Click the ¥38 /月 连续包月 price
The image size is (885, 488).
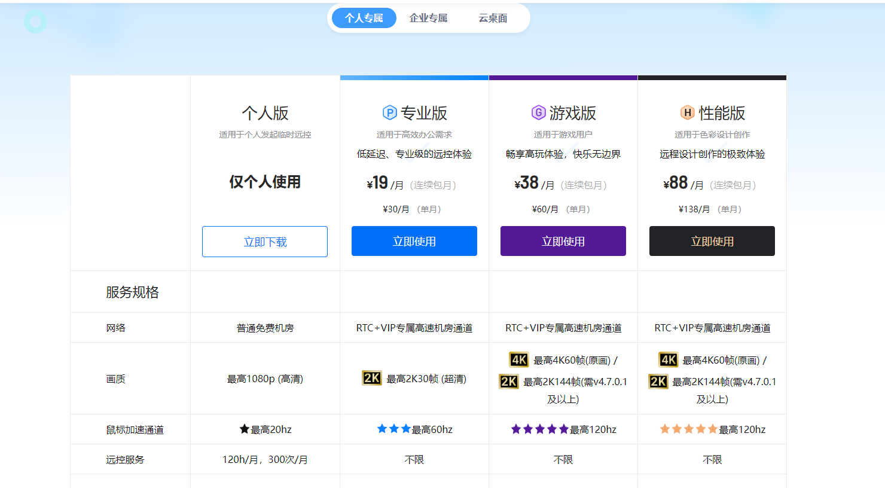coord(562,183)
